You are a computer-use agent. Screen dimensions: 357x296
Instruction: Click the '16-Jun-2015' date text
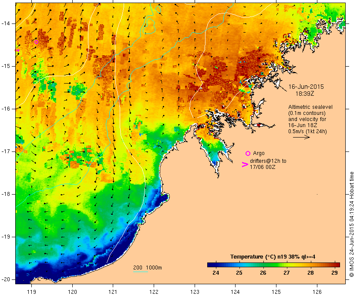pos(306,87)
